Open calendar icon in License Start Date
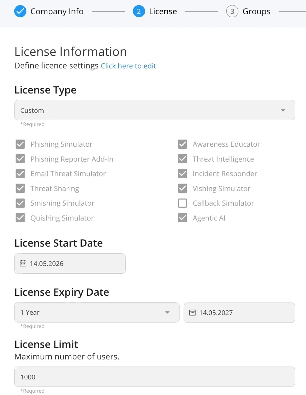The image size is (306, 395). click(x=23, y=264)
